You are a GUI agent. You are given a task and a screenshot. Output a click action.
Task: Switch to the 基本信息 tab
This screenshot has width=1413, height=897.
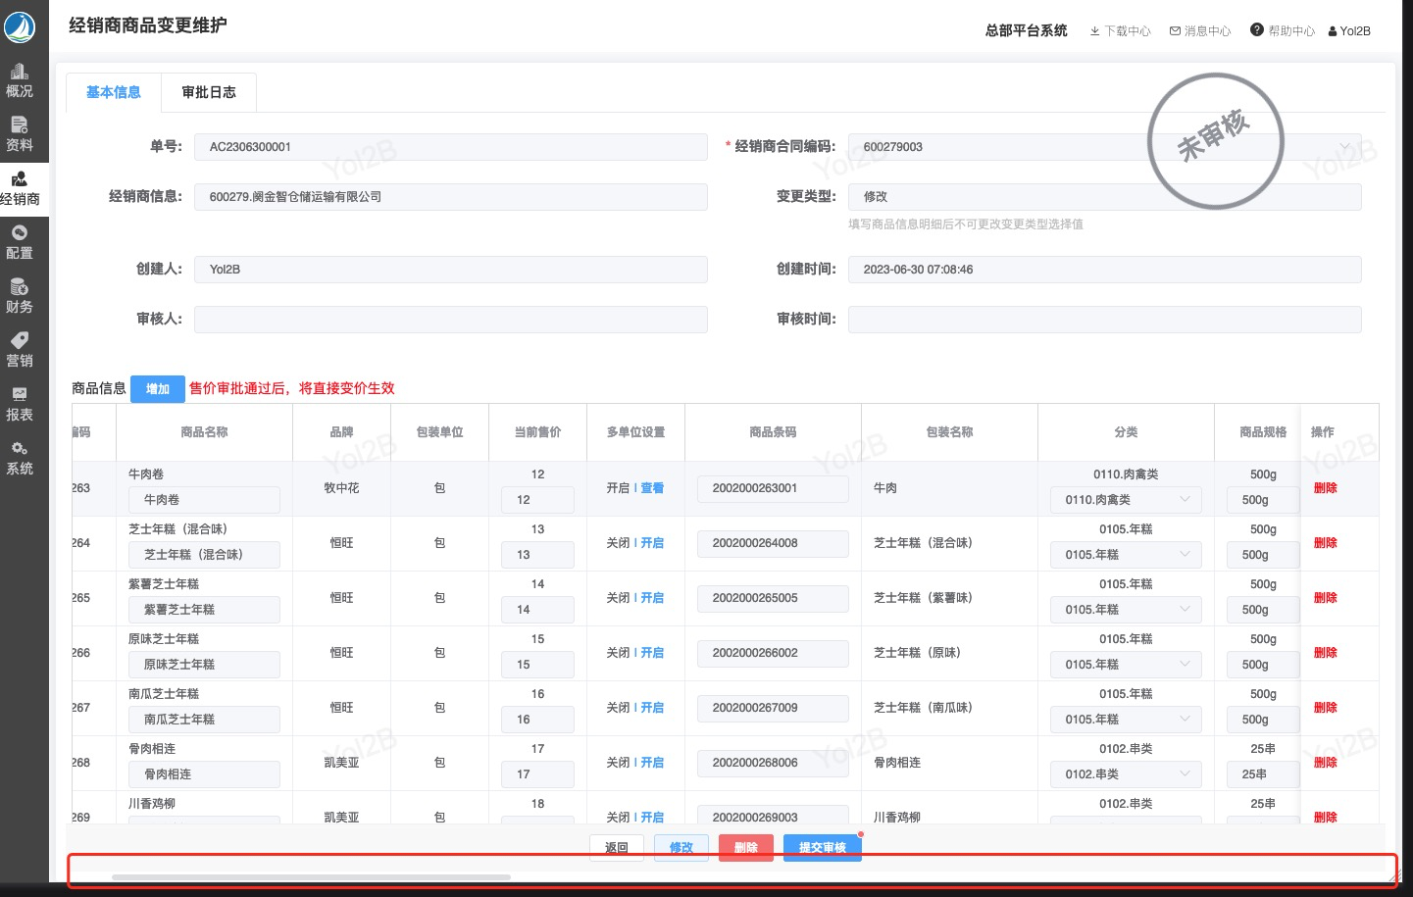[114, 92]
